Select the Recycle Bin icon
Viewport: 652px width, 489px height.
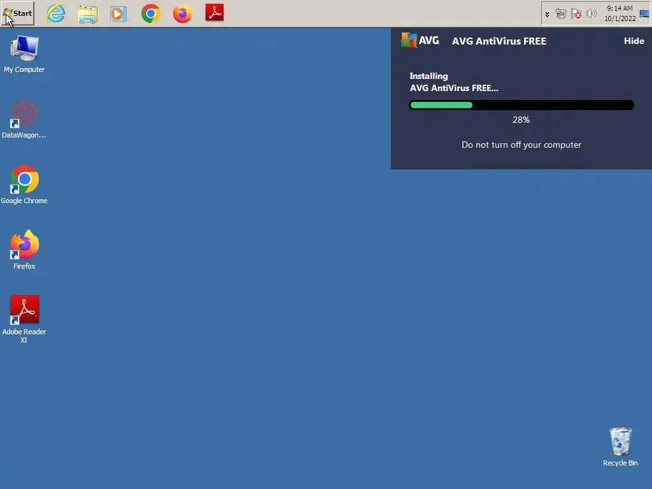click(x=620, y=447)
